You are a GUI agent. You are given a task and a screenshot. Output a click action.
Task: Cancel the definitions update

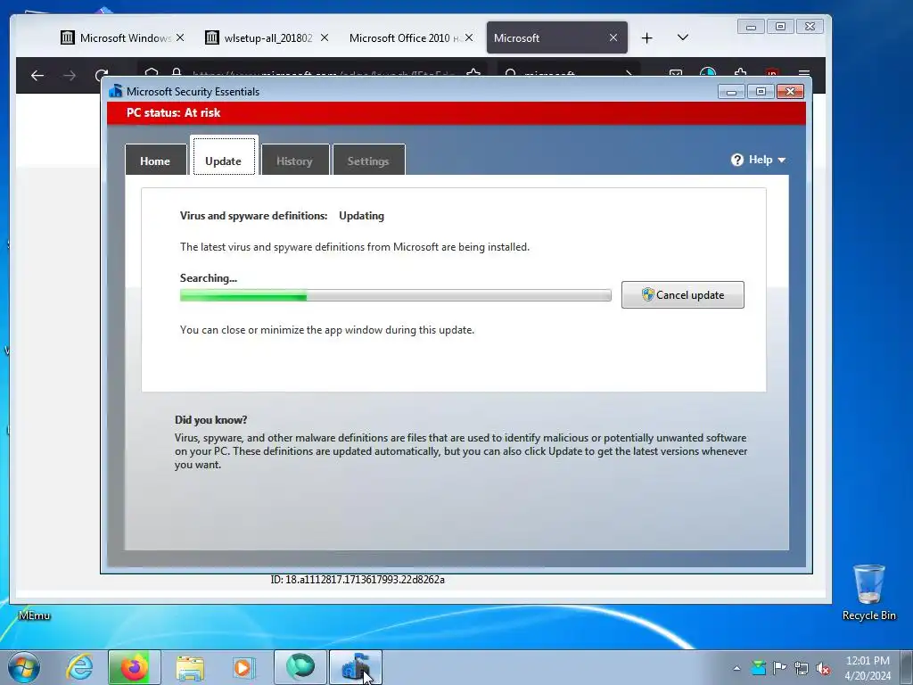tap(682, 294)
